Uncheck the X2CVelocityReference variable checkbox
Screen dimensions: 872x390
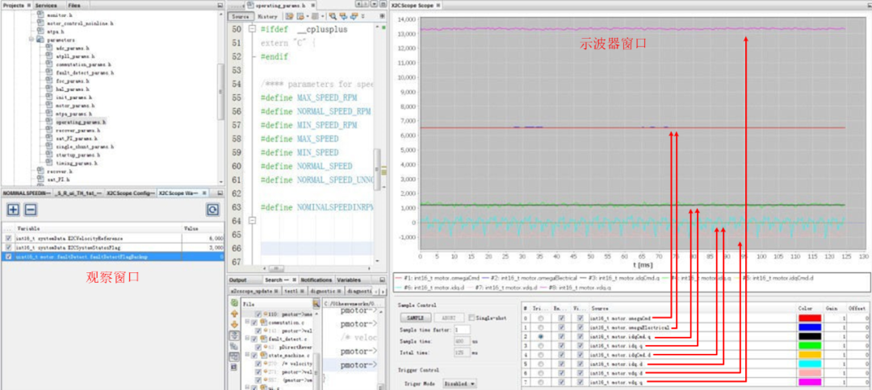[x=8, y=239]
